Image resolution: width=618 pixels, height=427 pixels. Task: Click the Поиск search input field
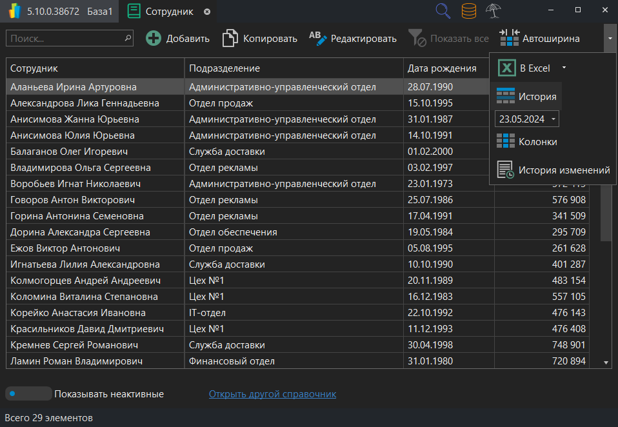coord(65,39)
